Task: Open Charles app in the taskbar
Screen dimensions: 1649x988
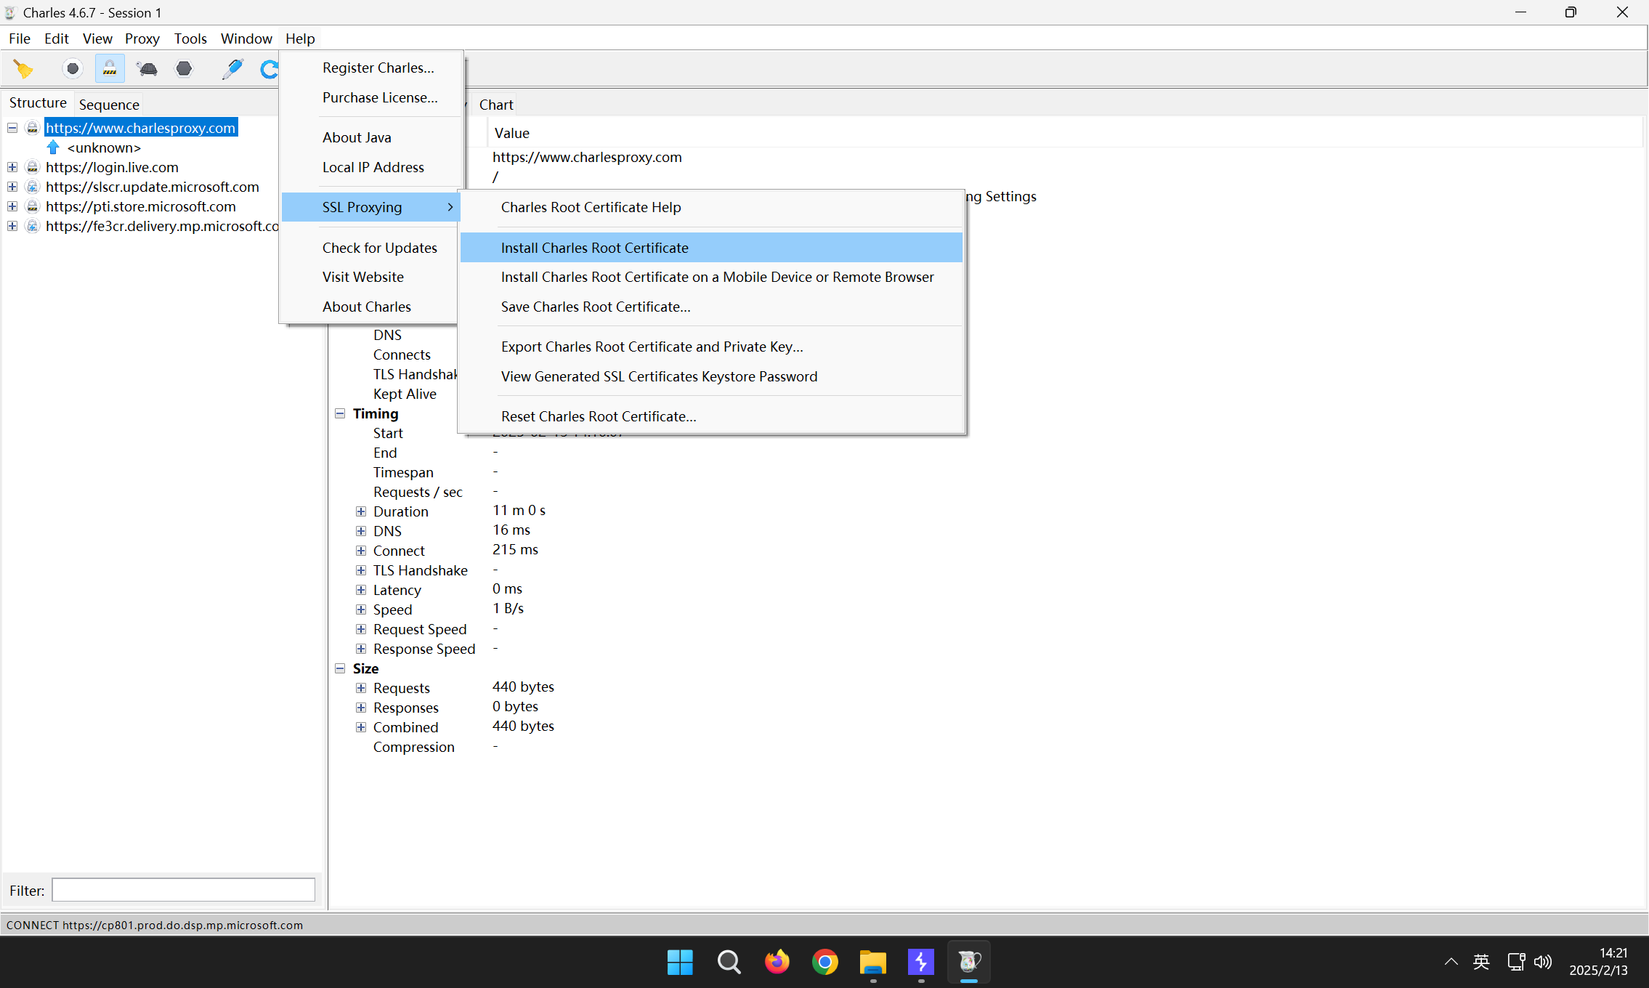Action: (969, 963)
